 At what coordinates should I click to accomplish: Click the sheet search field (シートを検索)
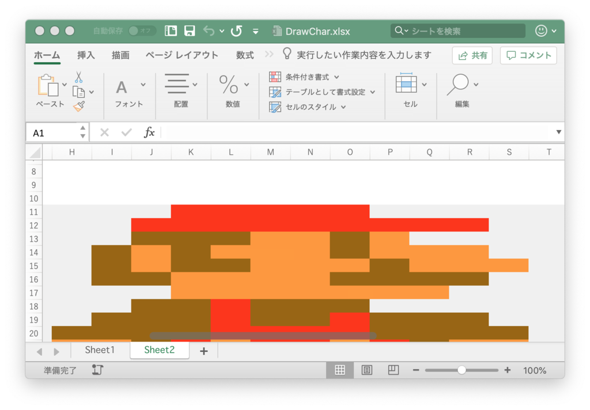[458, 31]
